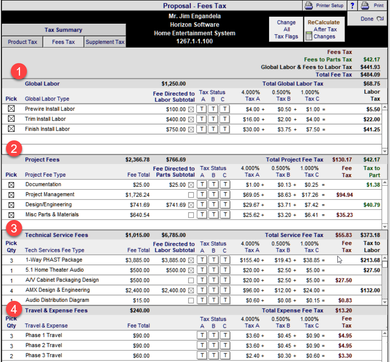Uncheck Pick box for Prewire Install Labor
This screenshot has height=362, width=390.
pos(11,109)
